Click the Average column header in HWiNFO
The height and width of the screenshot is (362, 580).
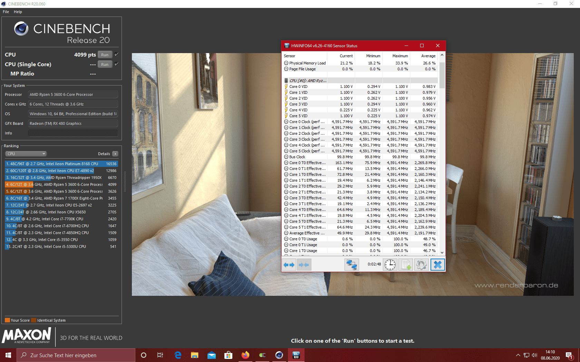click(x=424, y=56)
